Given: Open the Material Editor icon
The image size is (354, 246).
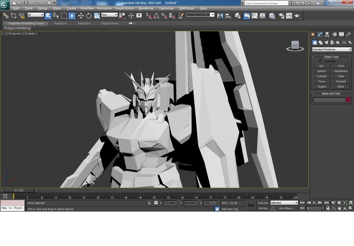Looking at the screenshot, I should click(x=272, y=16).
